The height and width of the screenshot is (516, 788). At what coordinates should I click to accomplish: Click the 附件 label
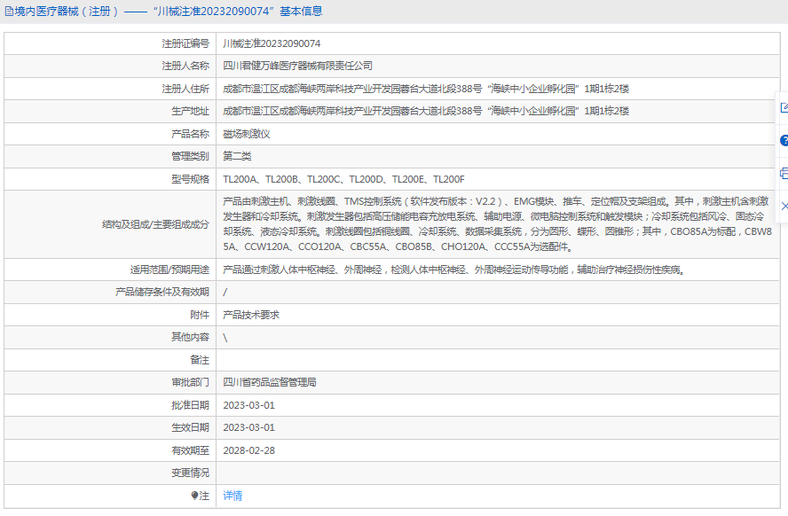[200, 315]
